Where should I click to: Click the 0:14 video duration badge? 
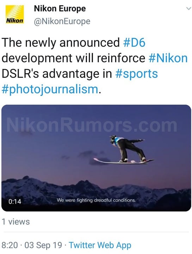pyautogui.click(x=15, y=201)
